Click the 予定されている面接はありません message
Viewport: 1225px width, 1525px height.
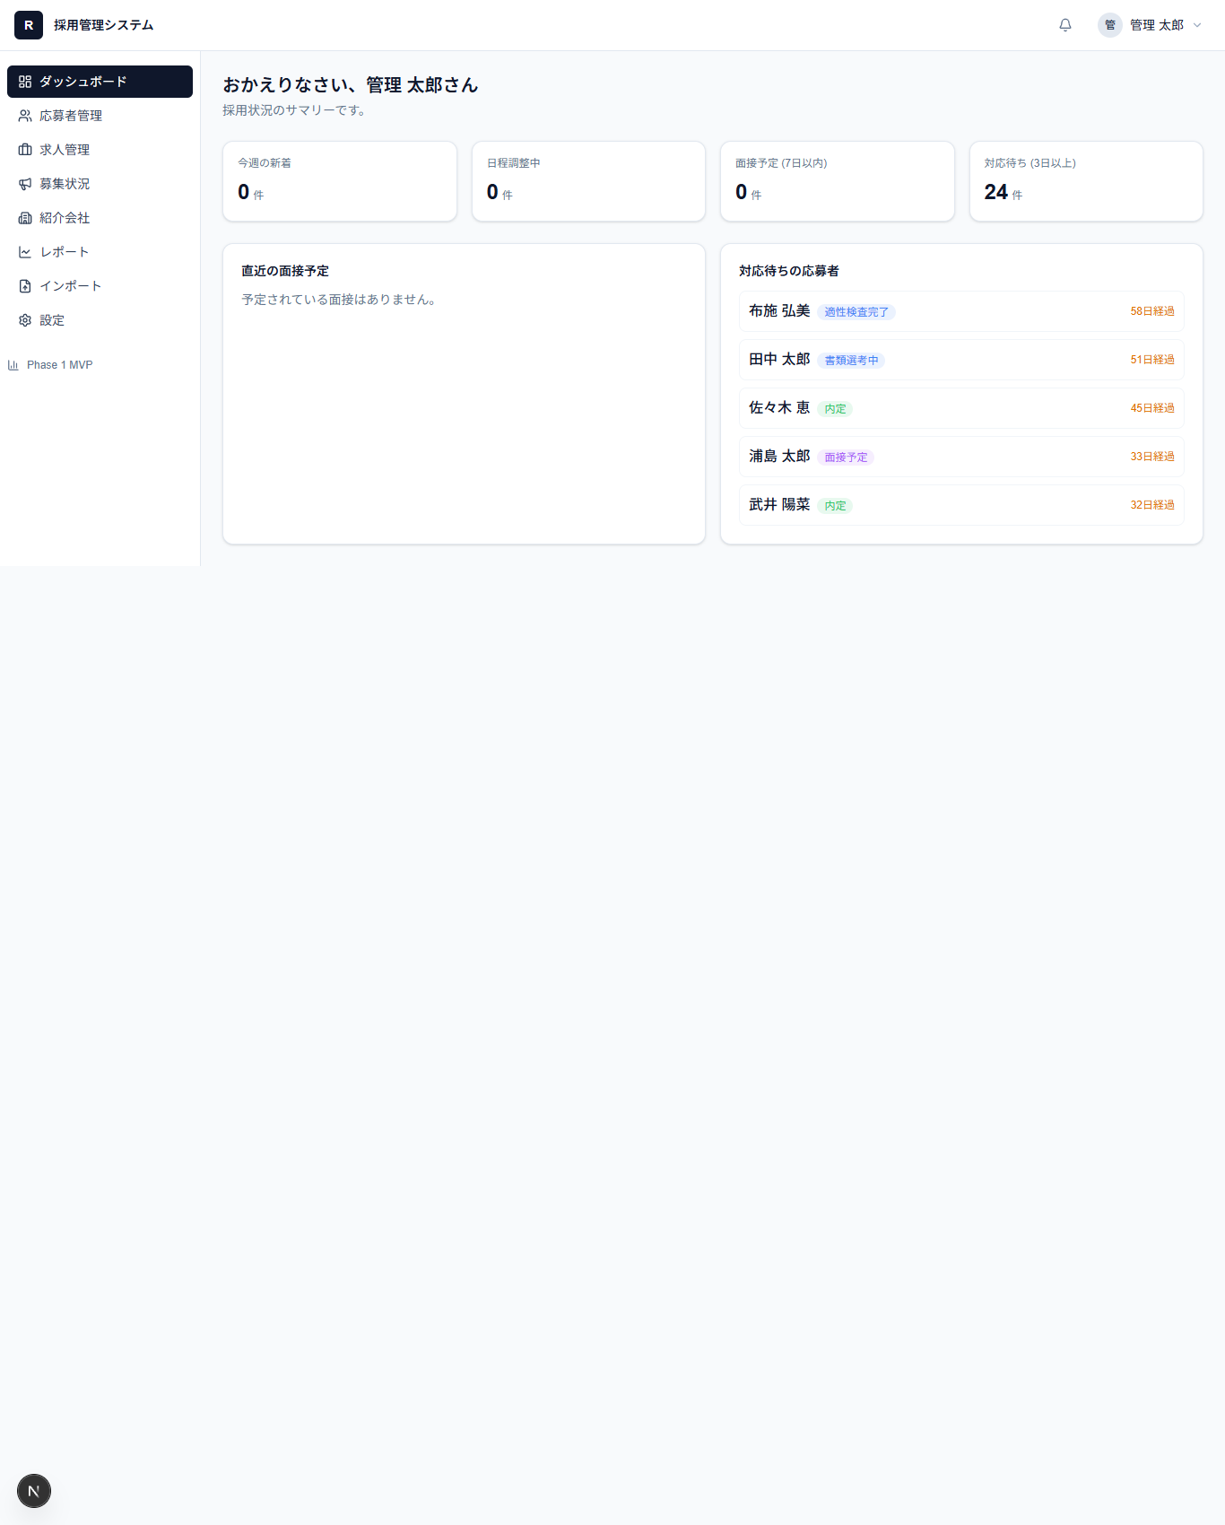[340, 300]
